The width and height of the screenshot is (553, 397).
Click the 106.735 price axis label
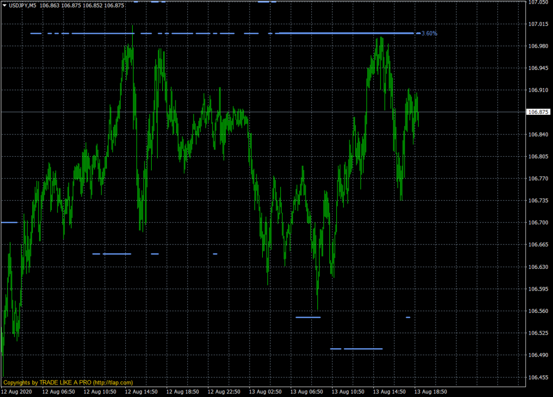(x=538, y=200)
